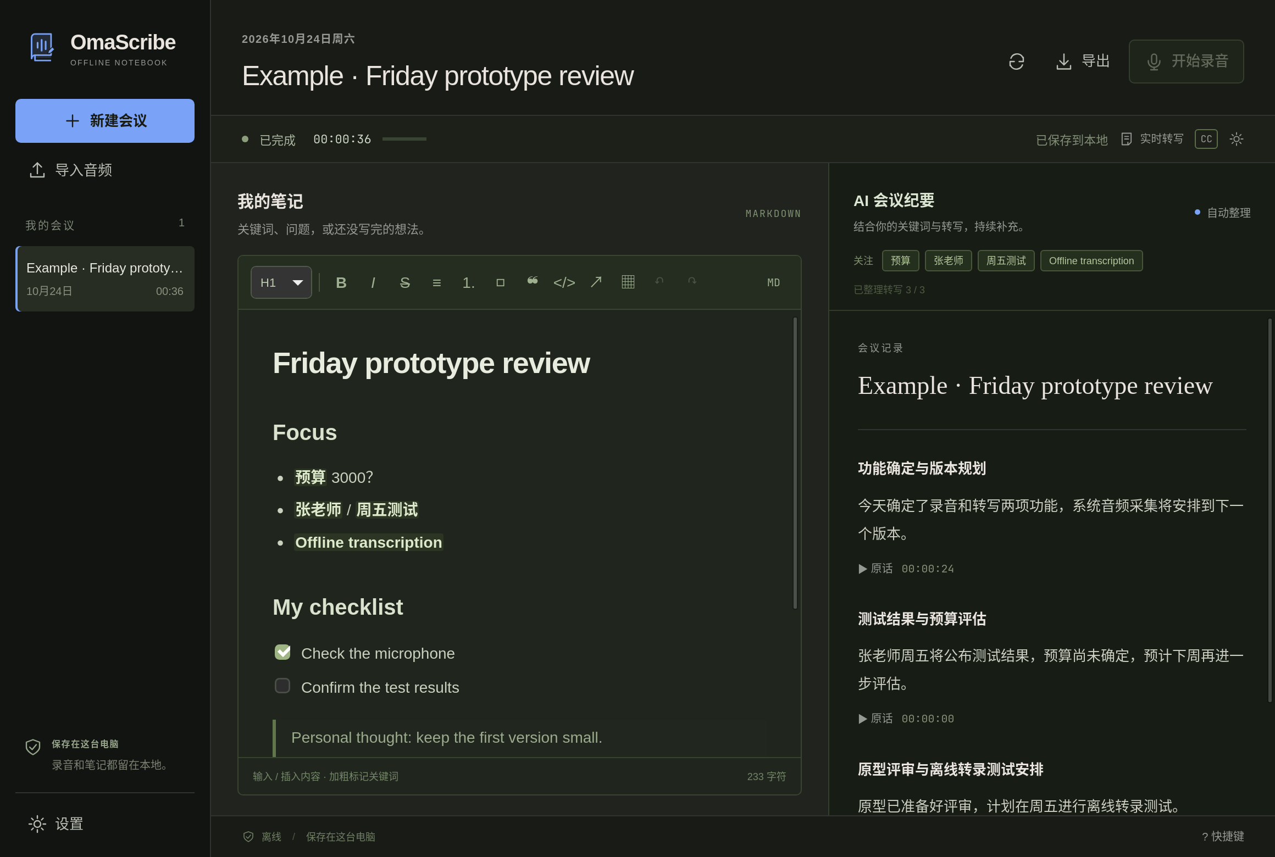
Task: Click the OmaScribe logo icon
Action: pyautogui.click(x=42, y=48)
